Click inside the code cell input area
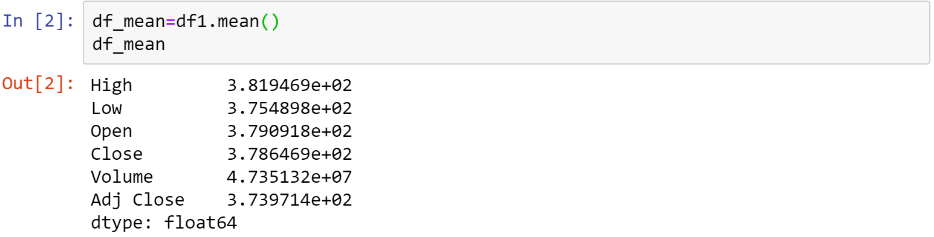 pyautogui.click(x=506, y=33)
